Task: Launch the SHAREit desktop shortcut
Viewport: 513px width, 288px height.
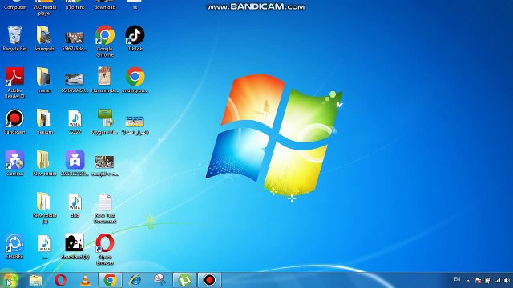Action: coord(14,246)
